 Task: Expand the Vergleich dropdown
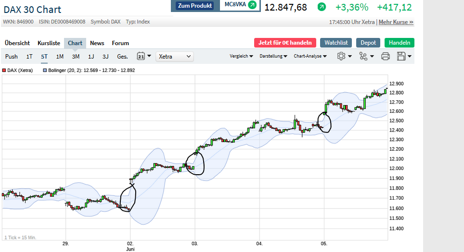tap(242, 56)
